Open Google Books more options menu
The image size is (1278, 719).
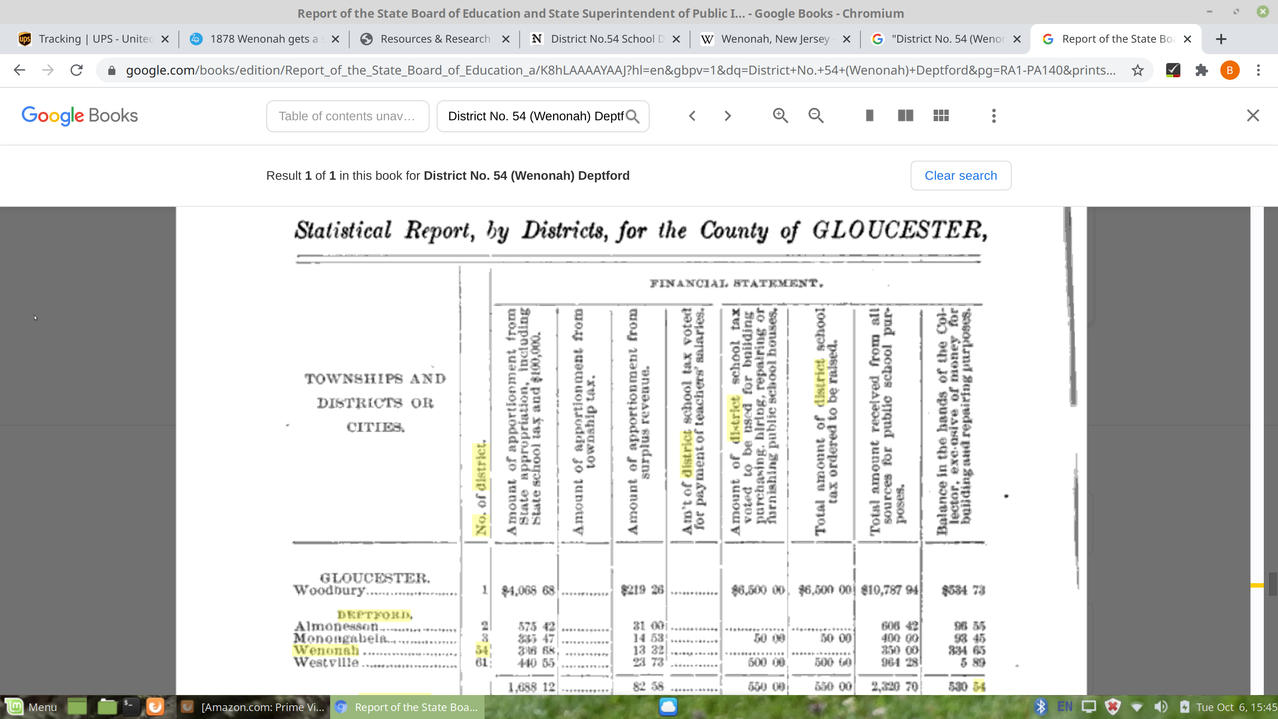point(994,115)
